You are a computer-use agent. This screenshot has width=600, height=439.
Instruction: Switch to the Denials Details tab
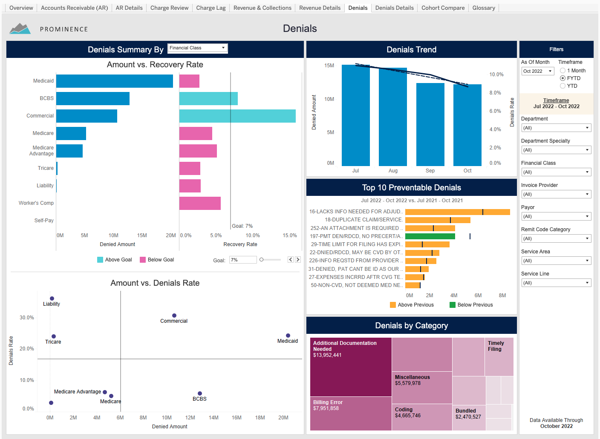point(394,8)
